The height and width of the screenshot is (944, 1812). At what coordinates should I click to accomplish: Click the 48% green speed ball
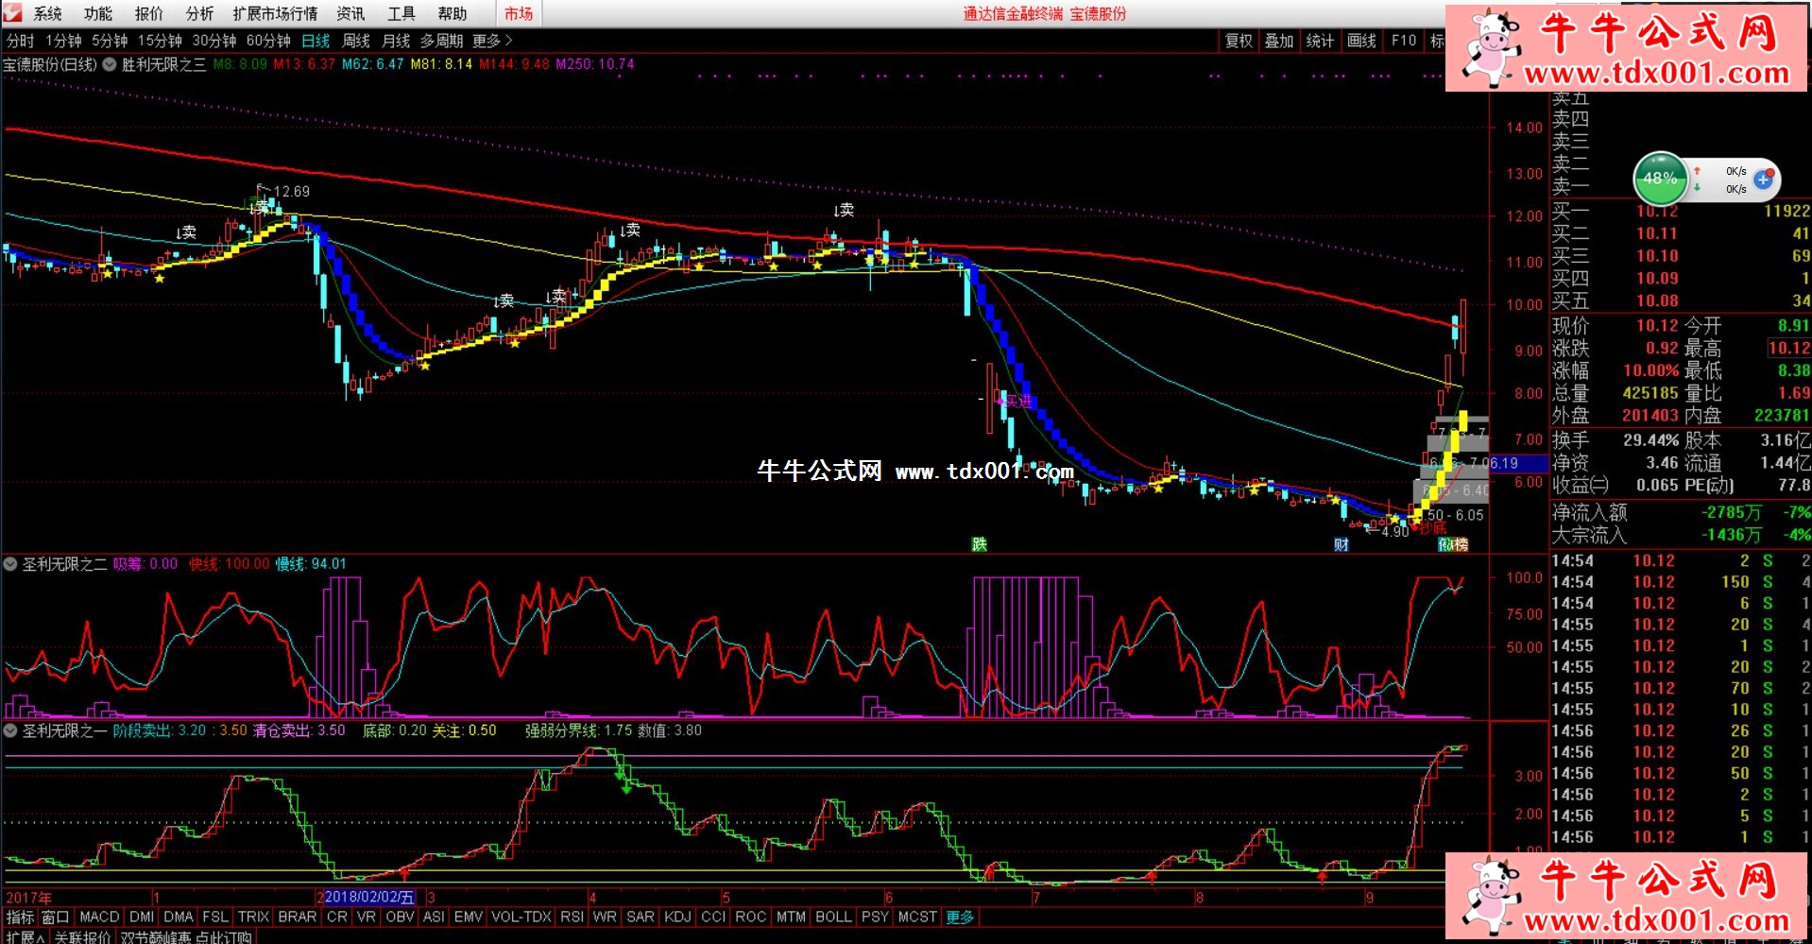pyautogui.click(x=1660, y=179)
